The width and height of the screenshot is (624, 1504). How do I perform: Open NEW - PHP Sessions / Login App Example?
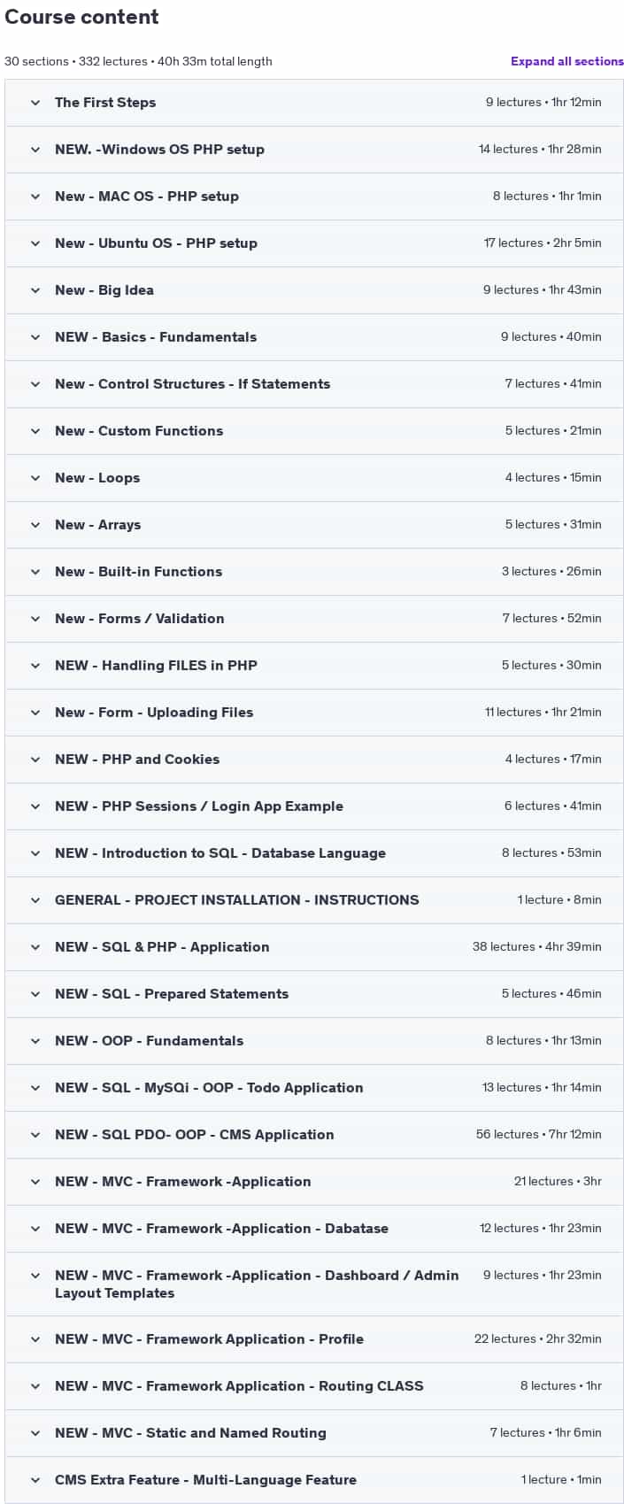coord(314,806)
